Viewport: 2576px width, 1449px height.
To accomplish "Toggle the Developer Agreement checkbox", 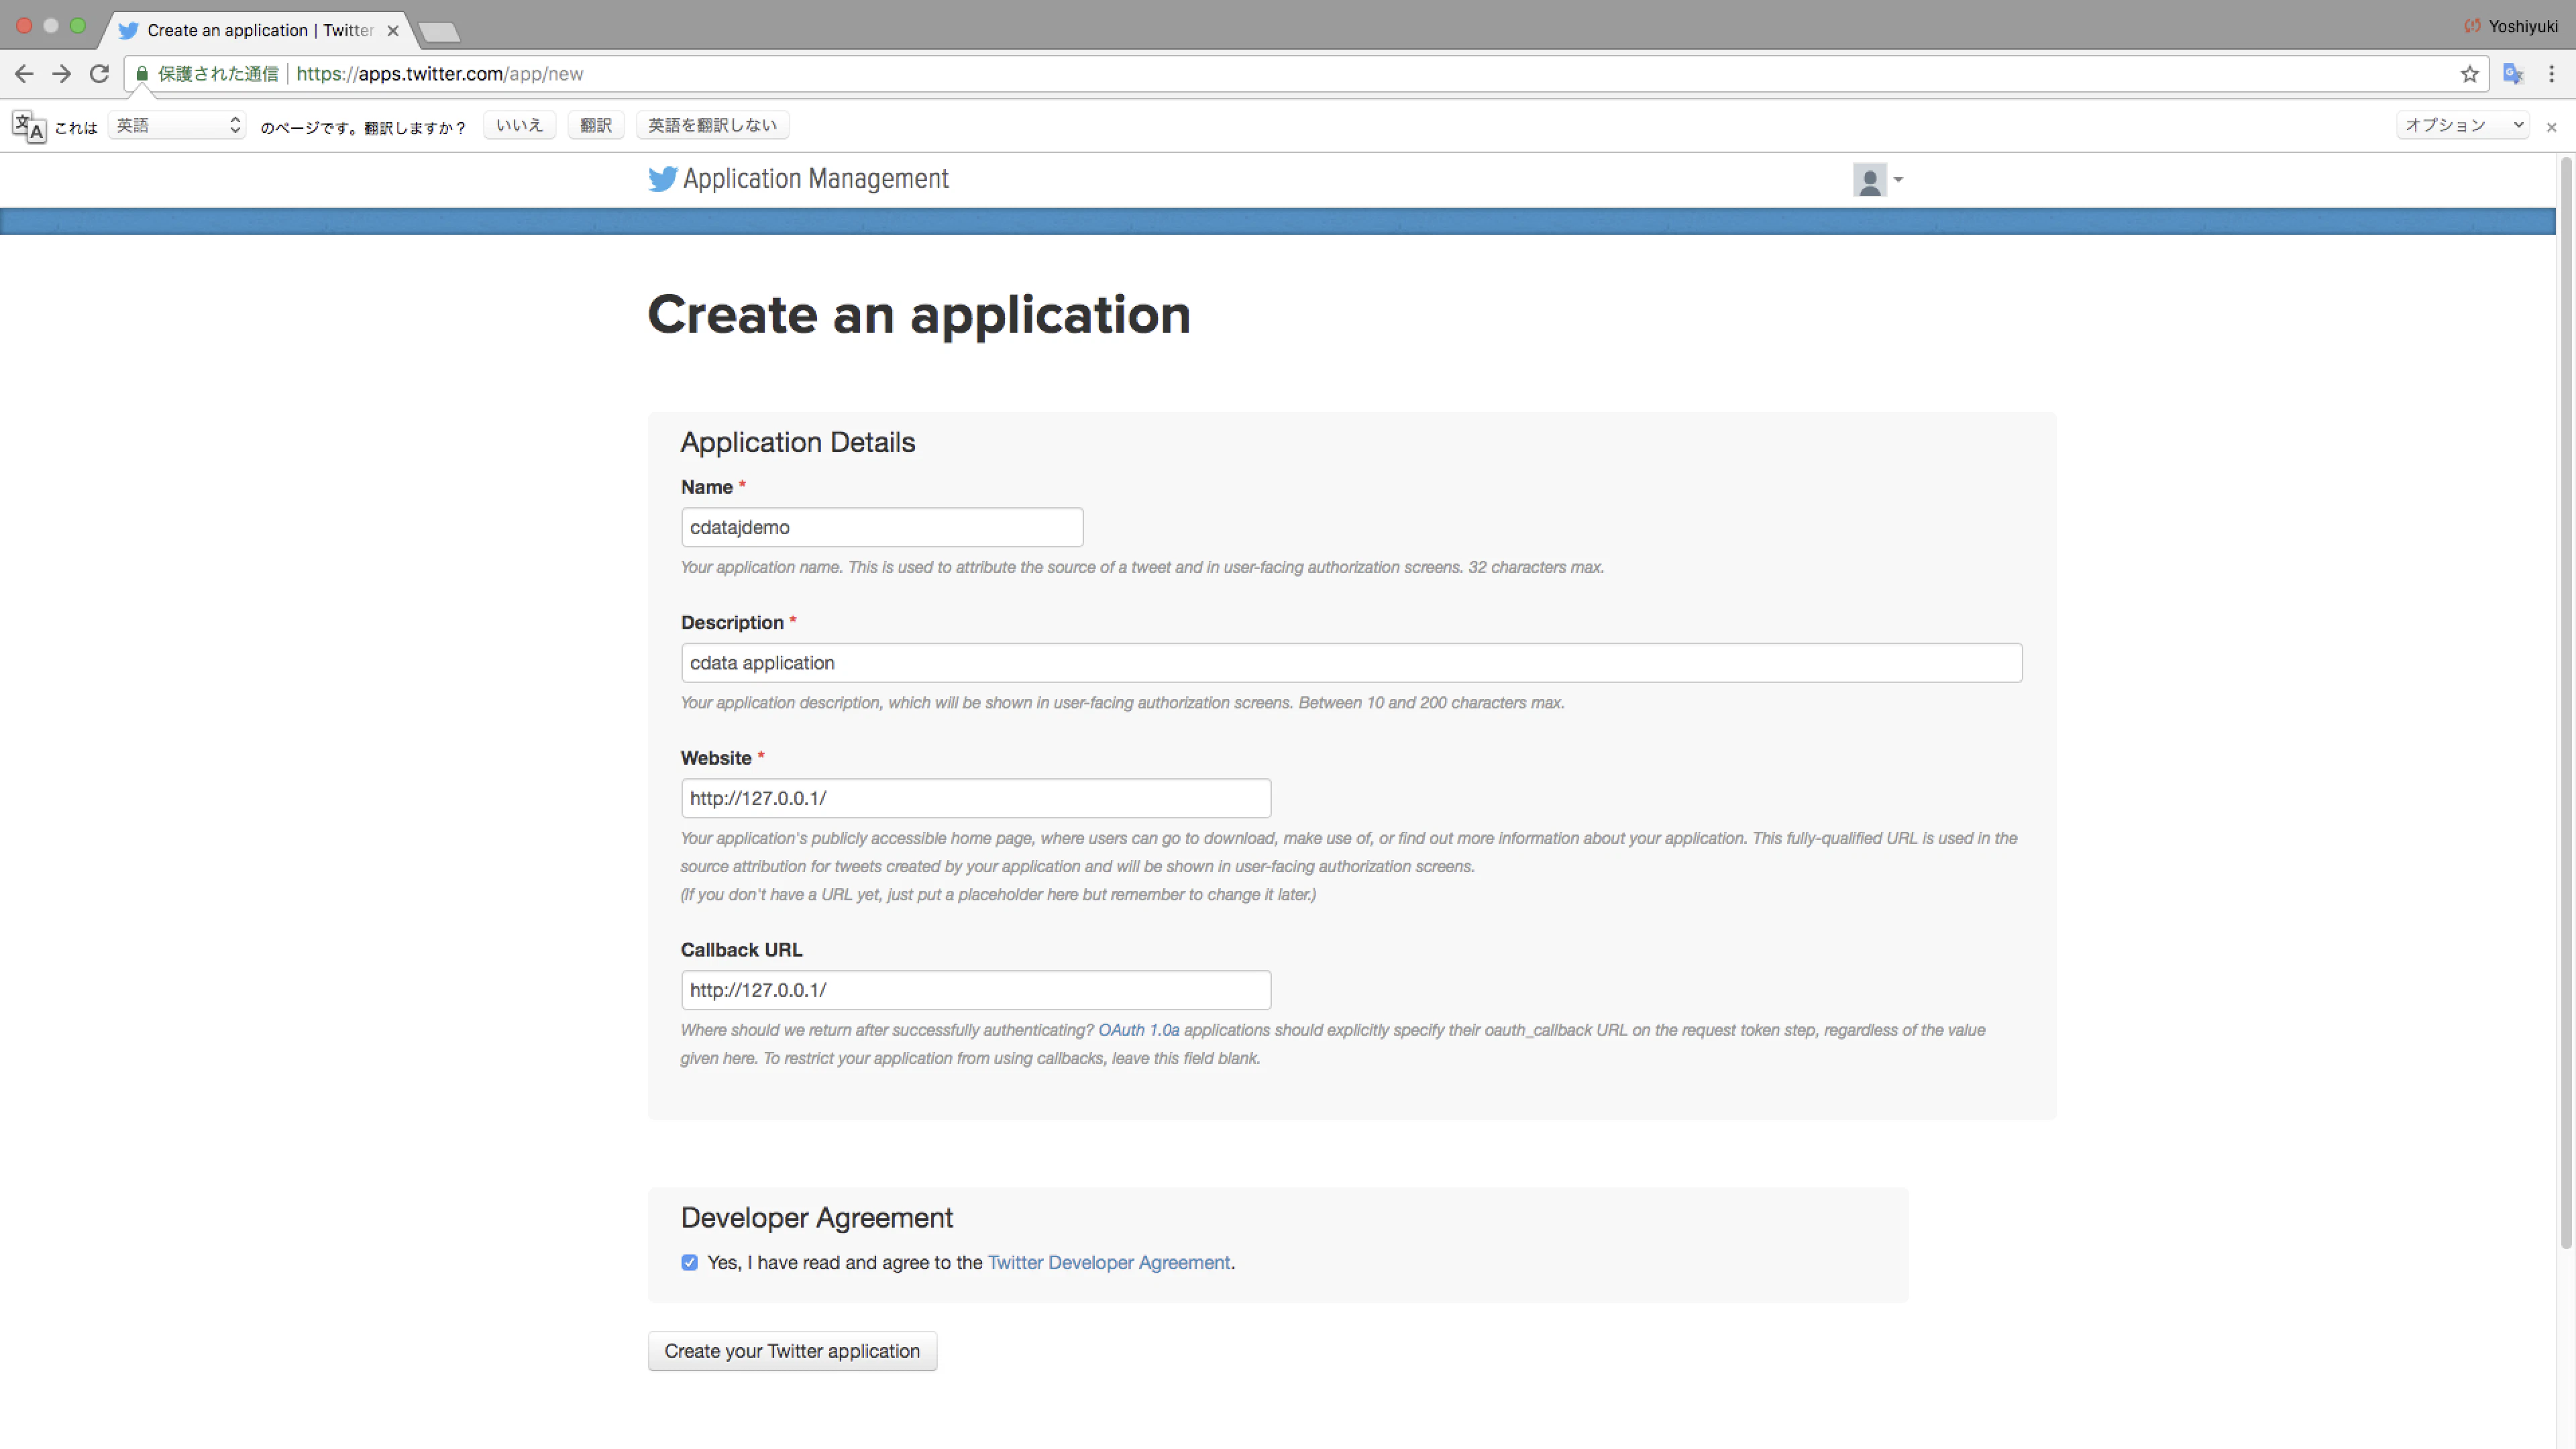I will pyautogui.click(x=689, y=1263).
